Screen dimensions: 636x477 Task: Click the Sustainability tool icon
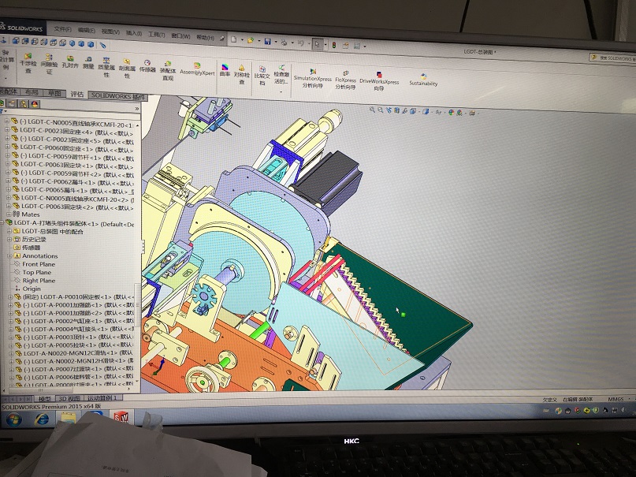[x=422, y=79]
